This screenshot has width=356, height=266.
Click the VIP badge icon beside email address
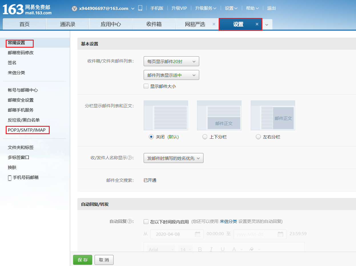pyautogui.click(x=75, y=9)
